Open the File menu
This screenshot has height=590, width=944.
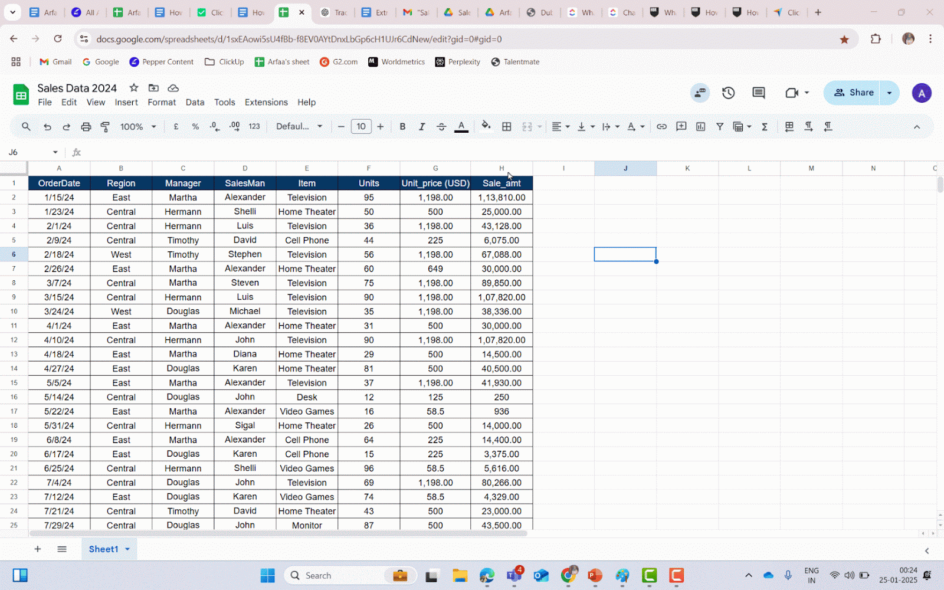pyautogui.click(x=45, y=102)
